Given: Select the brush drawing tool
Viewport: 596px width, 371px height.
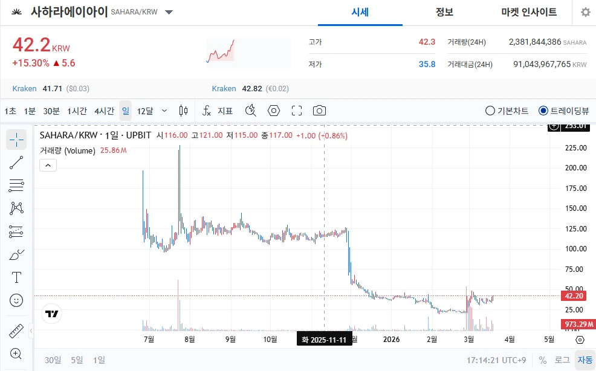Looking at the screenshot, I should tap(16, 254).
